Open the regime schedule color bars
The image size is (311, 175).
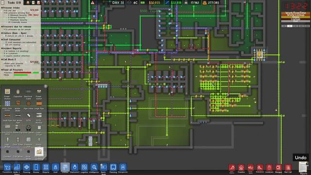(x=295, y=17)
